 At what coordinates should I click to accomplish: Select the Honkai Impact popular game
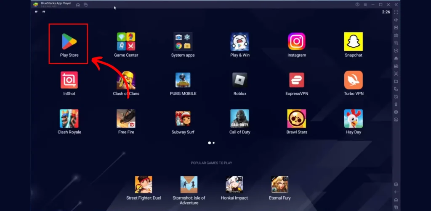coord(234,185)
